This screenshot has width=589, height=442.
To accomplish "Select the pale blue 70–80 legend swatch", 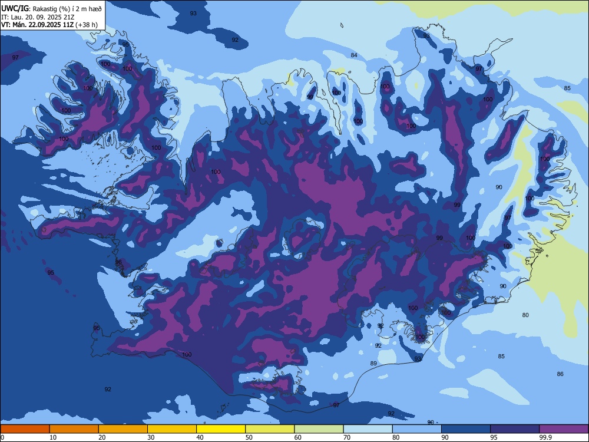I will click(x=368, y=429).
